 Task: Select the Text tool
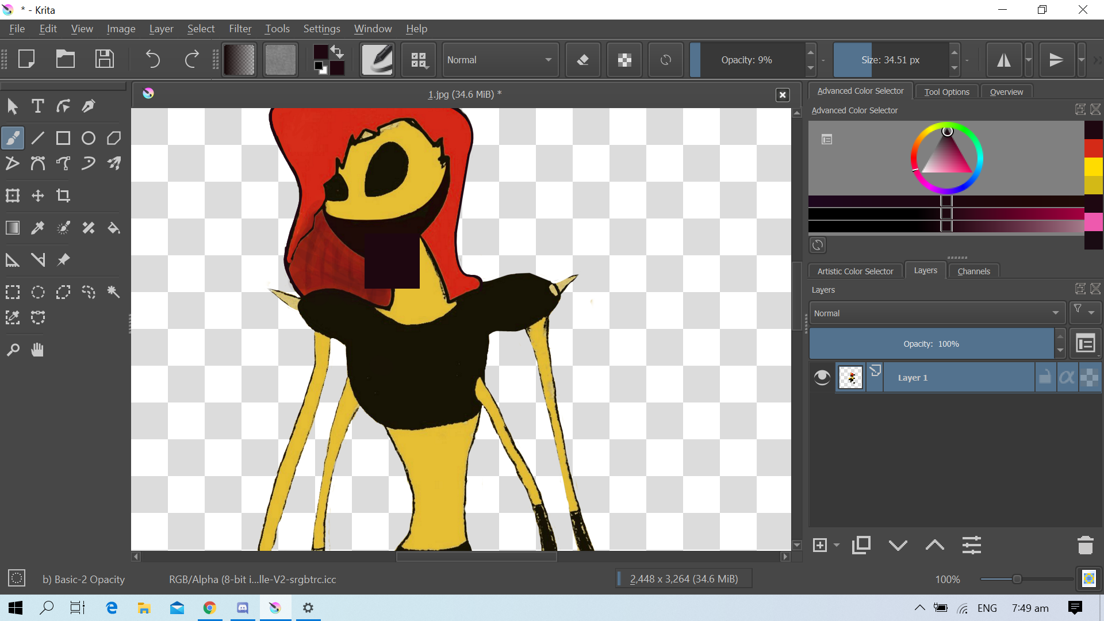tap(38, 106)
